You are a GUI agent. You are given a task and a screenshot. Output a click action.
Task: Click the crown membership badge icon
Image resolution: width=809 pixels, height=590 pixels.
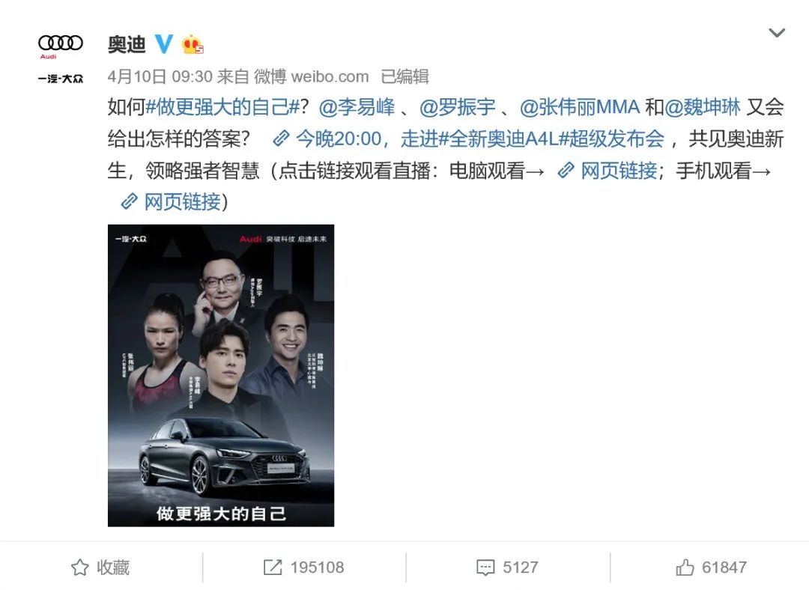(193, 44)
